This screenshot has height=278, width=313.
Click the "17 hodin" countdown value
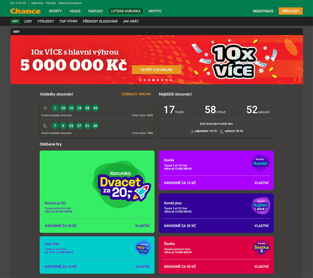tap(174, 110)
